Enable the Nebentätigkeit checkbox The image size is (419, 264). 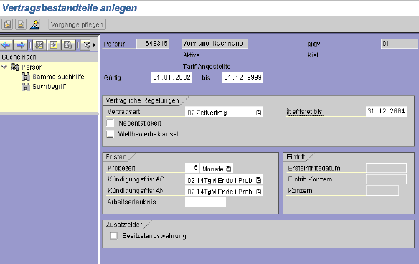tap(110, 123)
